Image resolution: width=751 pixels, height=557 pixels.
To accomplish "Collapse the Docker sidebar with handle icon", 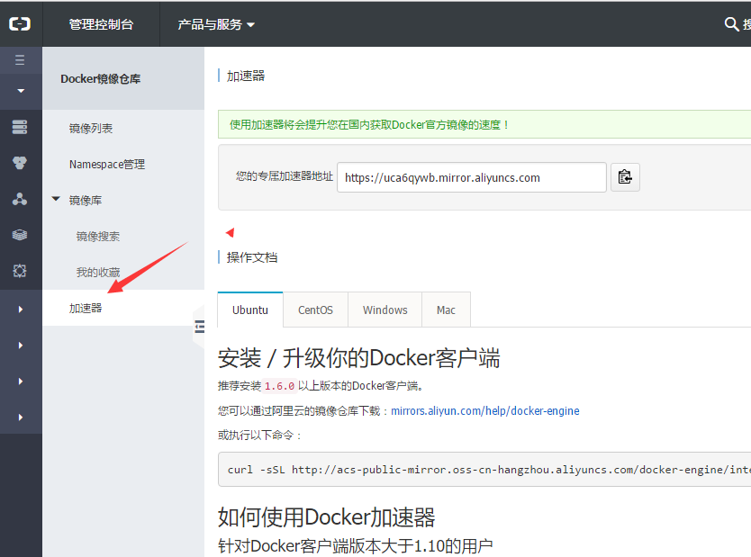I will [199, 327].
